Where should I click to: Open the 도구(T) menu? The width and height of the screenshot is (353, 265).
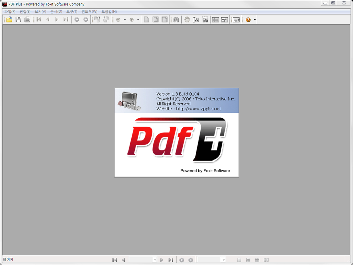pos(72,11)
